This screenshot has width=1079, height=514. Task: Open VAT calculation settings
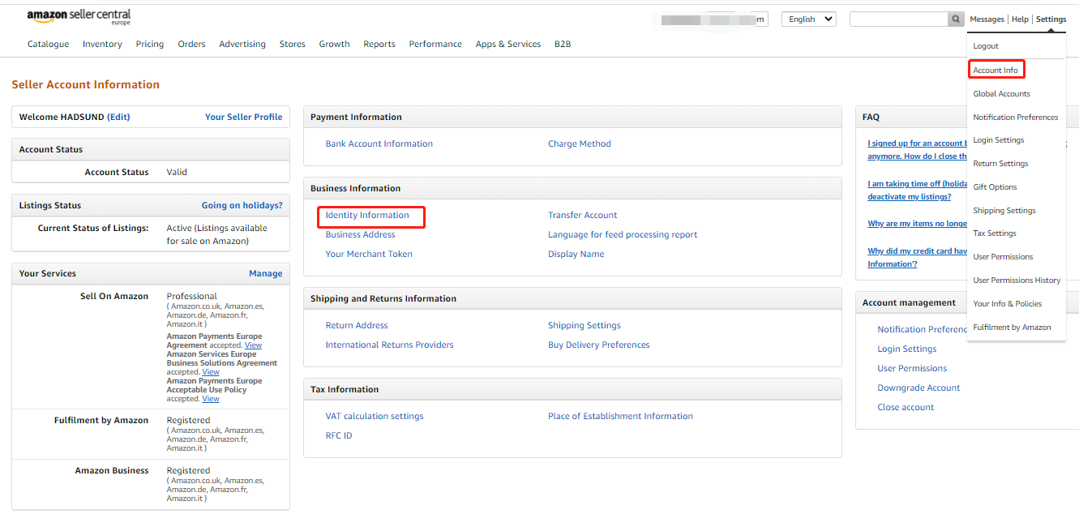pyautogui.click(x=375, y=416)
